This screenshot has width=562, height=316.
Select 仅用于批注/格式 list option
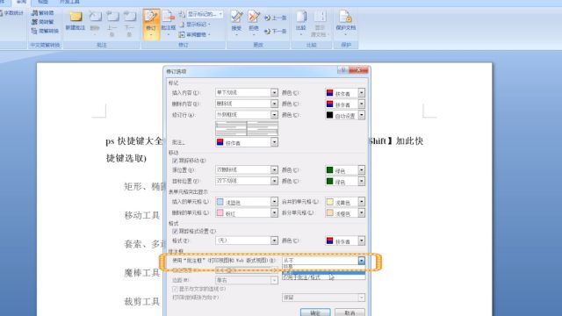[x=324, y=277]
